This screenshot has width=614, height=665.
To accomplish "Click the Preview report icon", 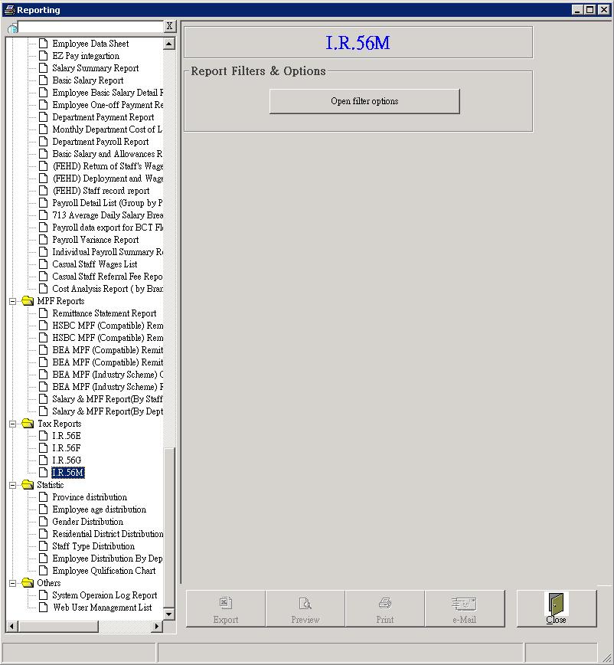I will click(305, 604).
